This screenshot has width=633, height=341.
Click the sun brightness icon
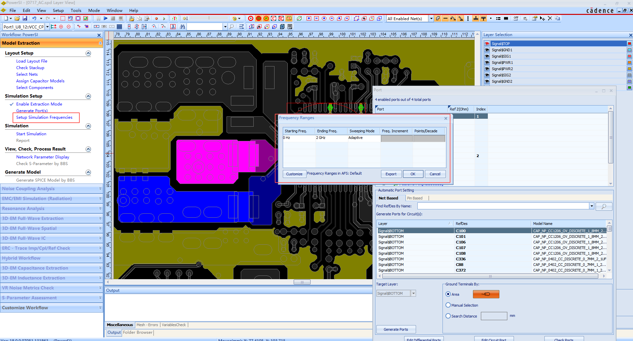click(x=184, y=18)
